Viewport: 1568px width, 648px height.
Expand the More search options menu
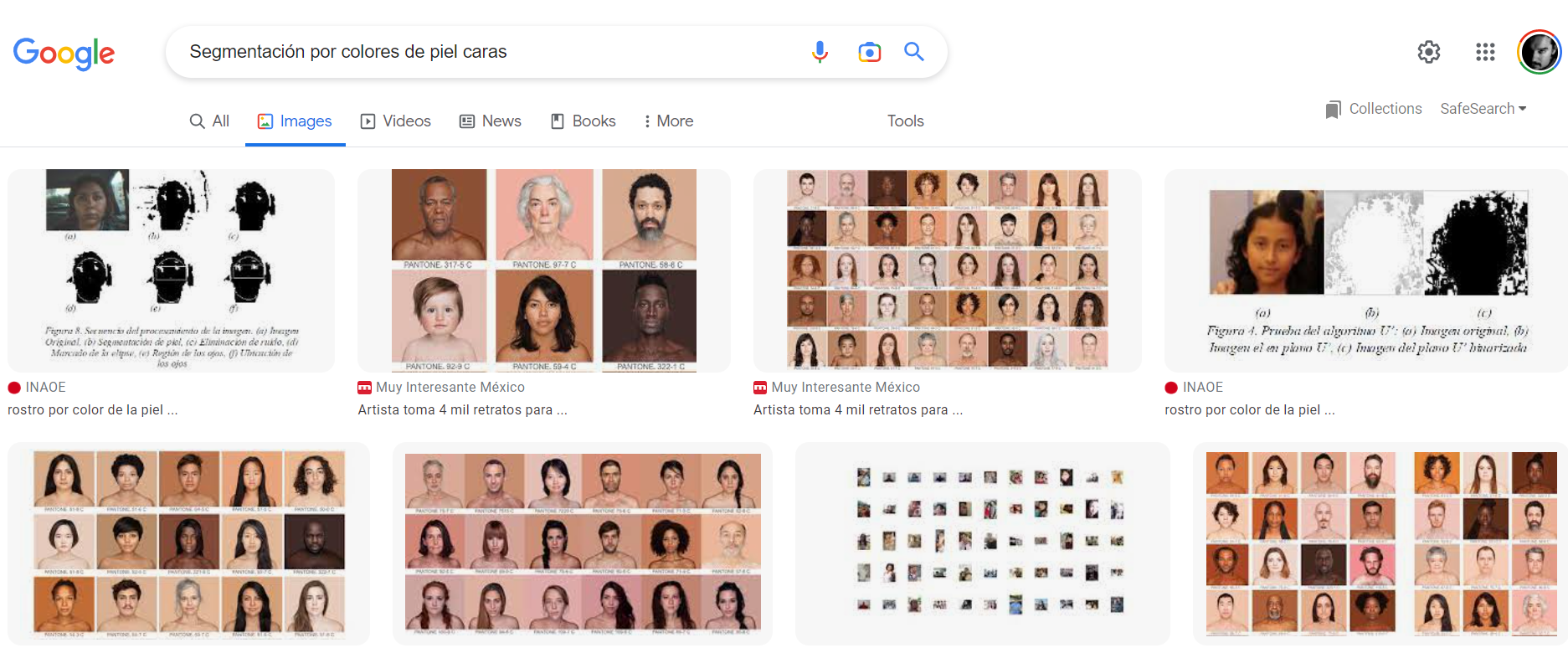[668, 121]
